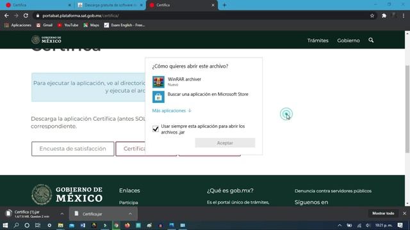Click the footer Gobierno de México logo
The width and height of the screenshot is (410, 230).
67,194
